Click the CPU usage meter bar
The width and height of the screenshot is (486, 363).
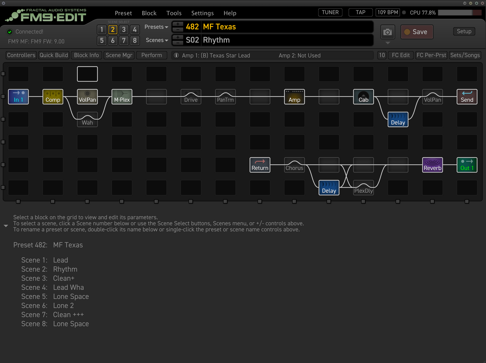click(x=459, y=12)
